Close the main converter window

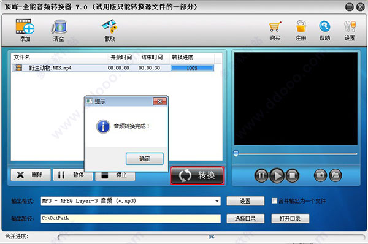(x=361, y=7)
